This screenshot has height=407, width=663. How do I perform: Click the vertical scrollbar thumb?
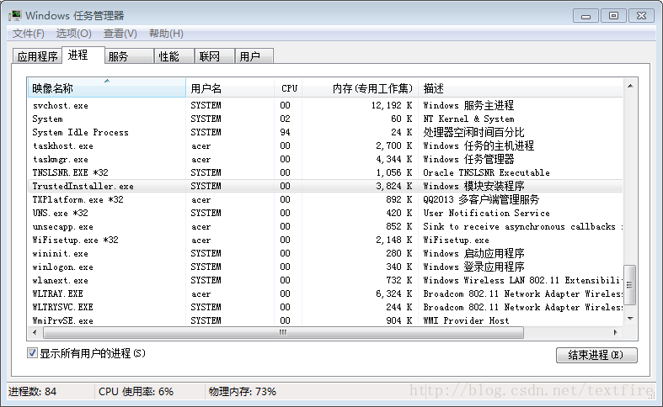[x=630, y=284]
